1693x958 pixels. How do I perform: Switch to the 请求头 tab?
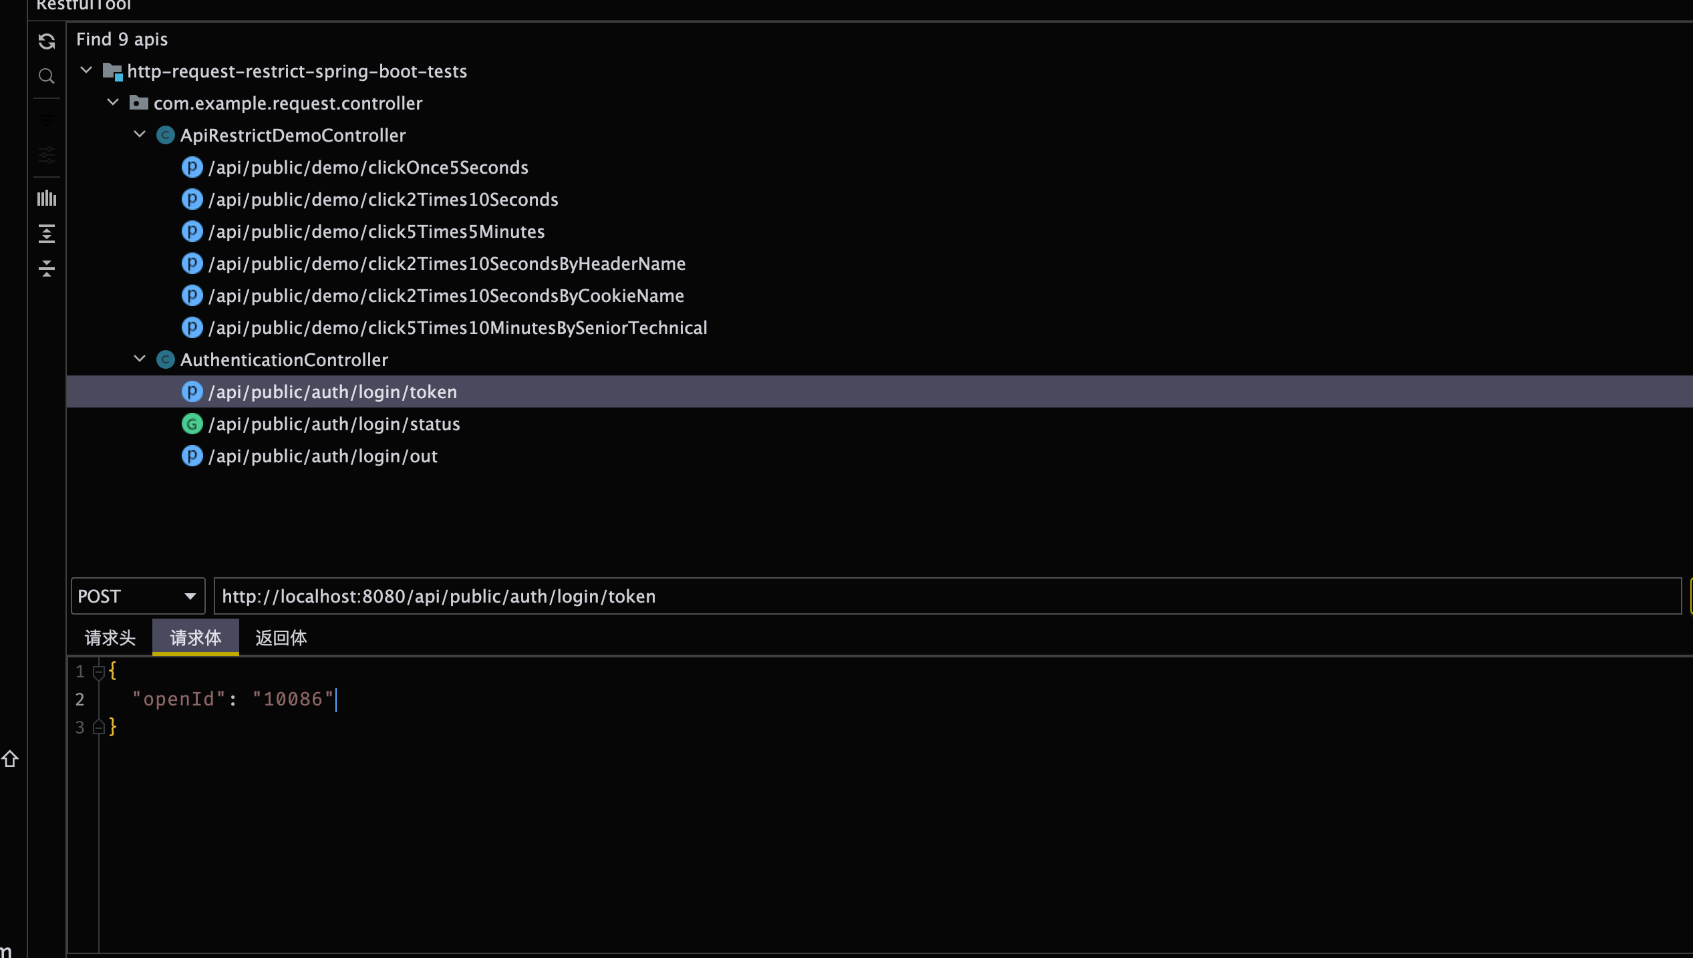click(110, 638)
